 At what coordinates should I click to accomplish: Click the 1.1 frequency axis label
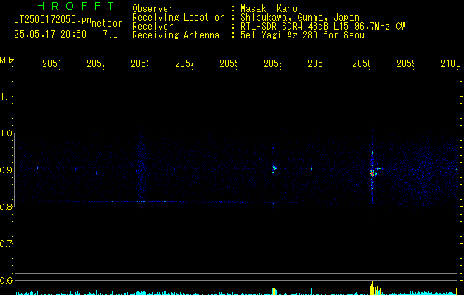pyautogui.click(x=6, y=96)
